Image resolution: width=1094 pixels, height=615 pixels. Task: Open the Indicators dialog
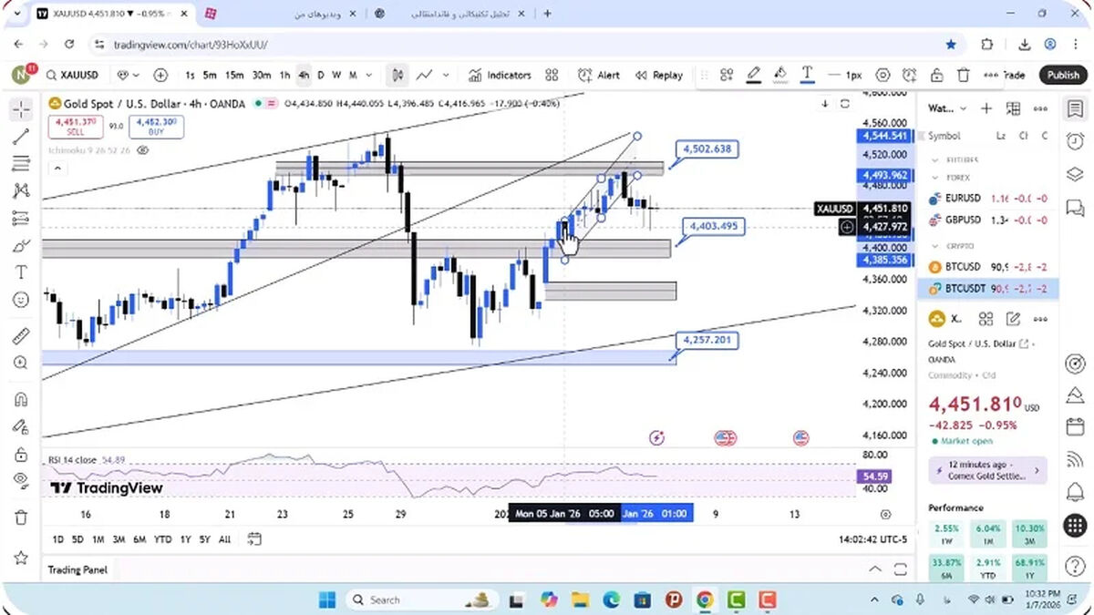click(500, 76)
